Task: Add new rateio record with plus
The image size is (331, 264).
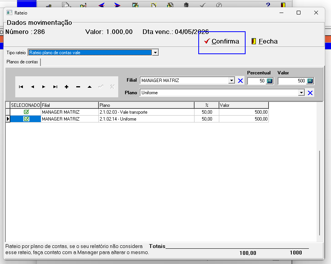Action: tap(66, 87)
